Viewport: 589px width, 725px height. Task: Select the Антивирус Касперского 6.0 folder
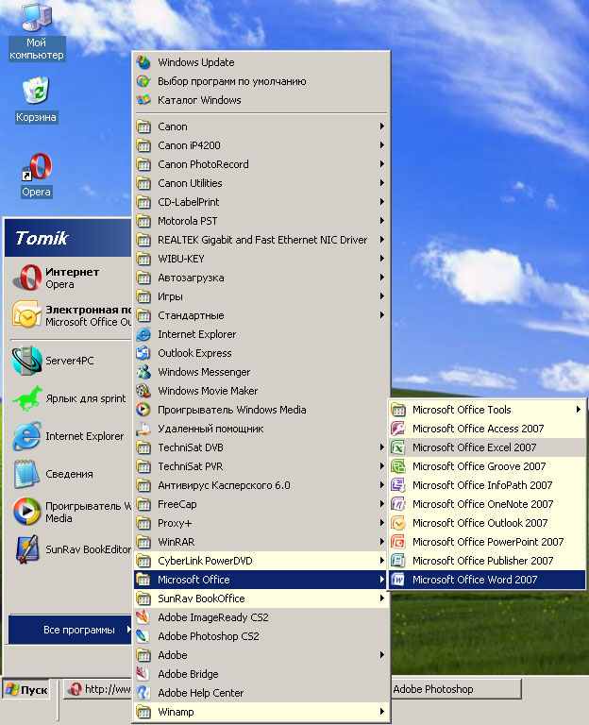click(x=261, y=485)
